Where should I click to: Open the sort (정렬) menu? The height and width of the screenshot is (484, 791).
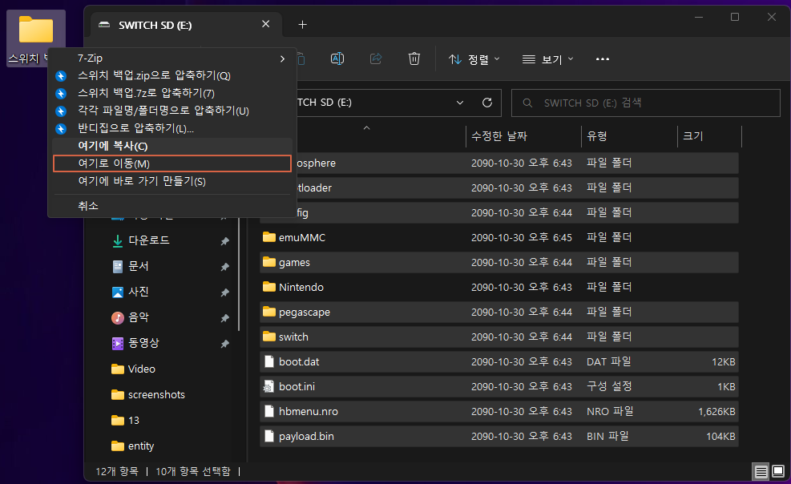click(x=474, y=59)
